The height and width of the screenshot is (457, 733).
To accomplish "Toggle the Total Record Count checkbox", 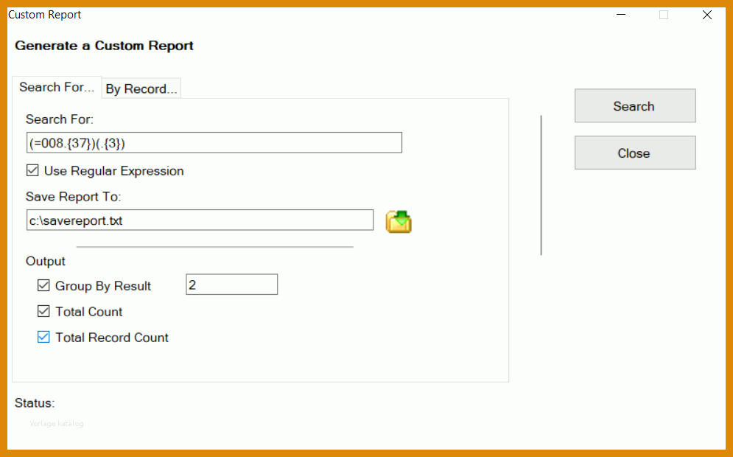I will [x=43, y=337].
